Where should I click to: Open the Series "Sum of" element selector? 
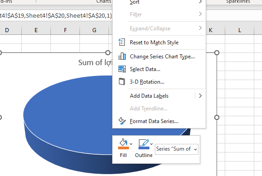click(177, 149)
